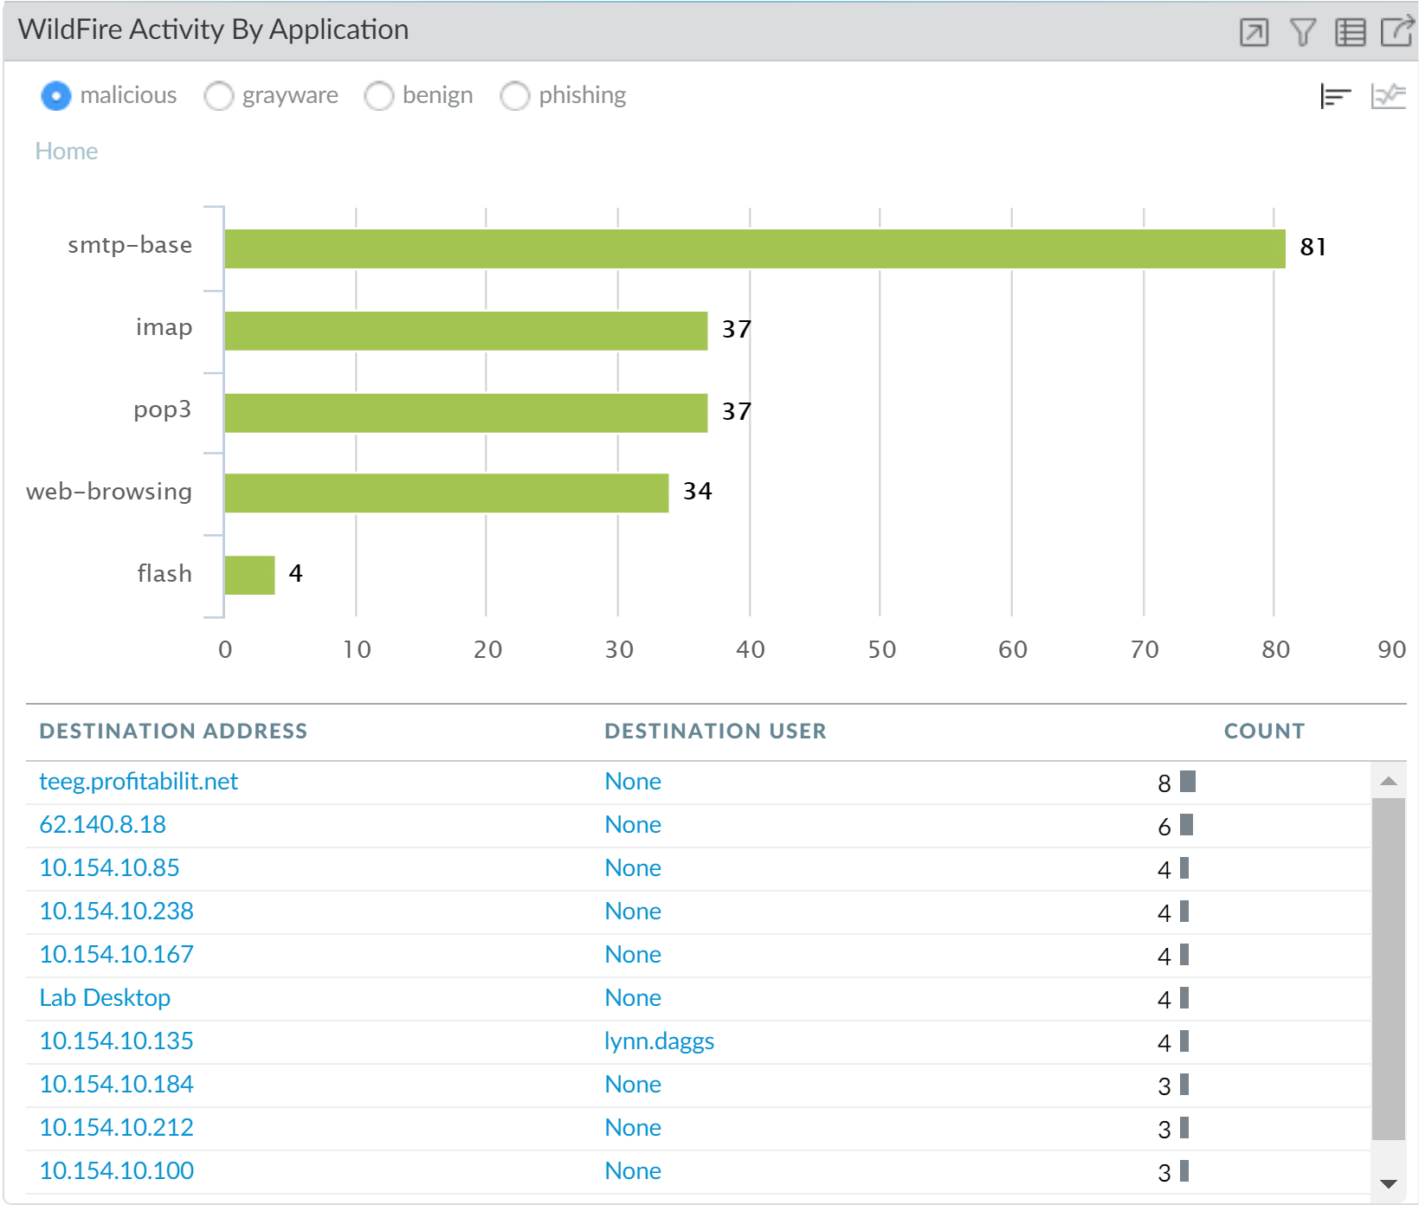The image size is (1419, 1205).
Task: Select the horizontal bar chart view
Action: (x=1335, y=96)
